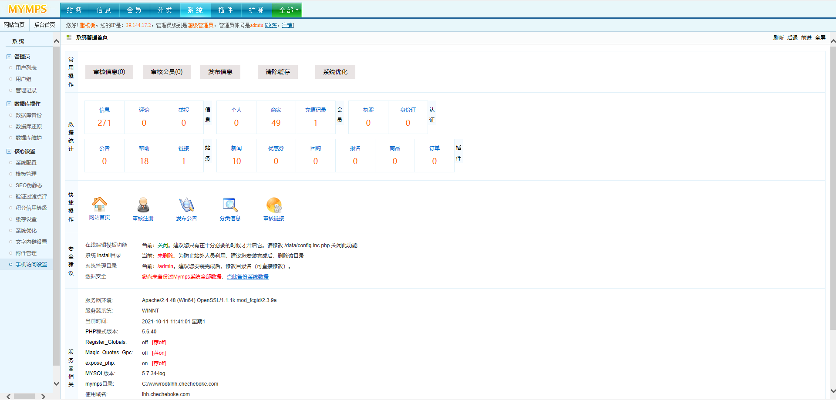Click the 前进 forward link
This screenshot has height=400, width=836.
tap(806, 38)
